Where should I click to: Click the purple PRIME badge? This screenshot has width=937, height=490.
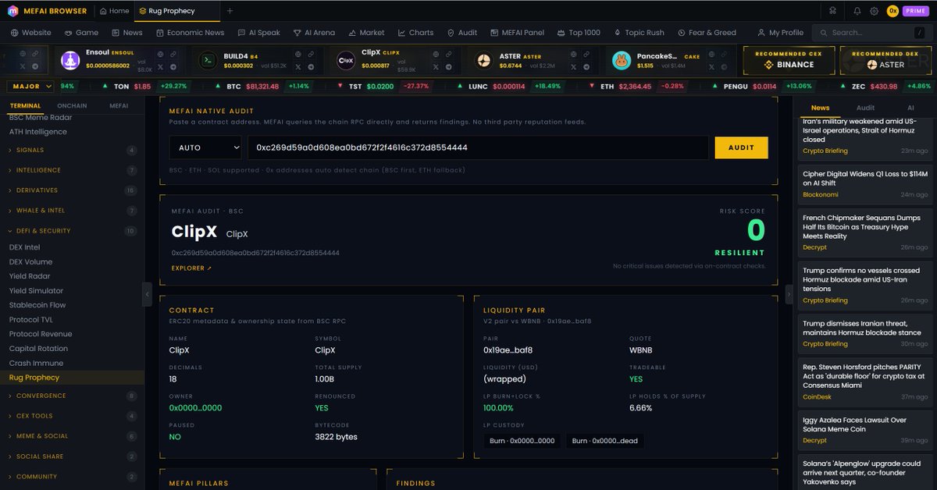point(915,11)
